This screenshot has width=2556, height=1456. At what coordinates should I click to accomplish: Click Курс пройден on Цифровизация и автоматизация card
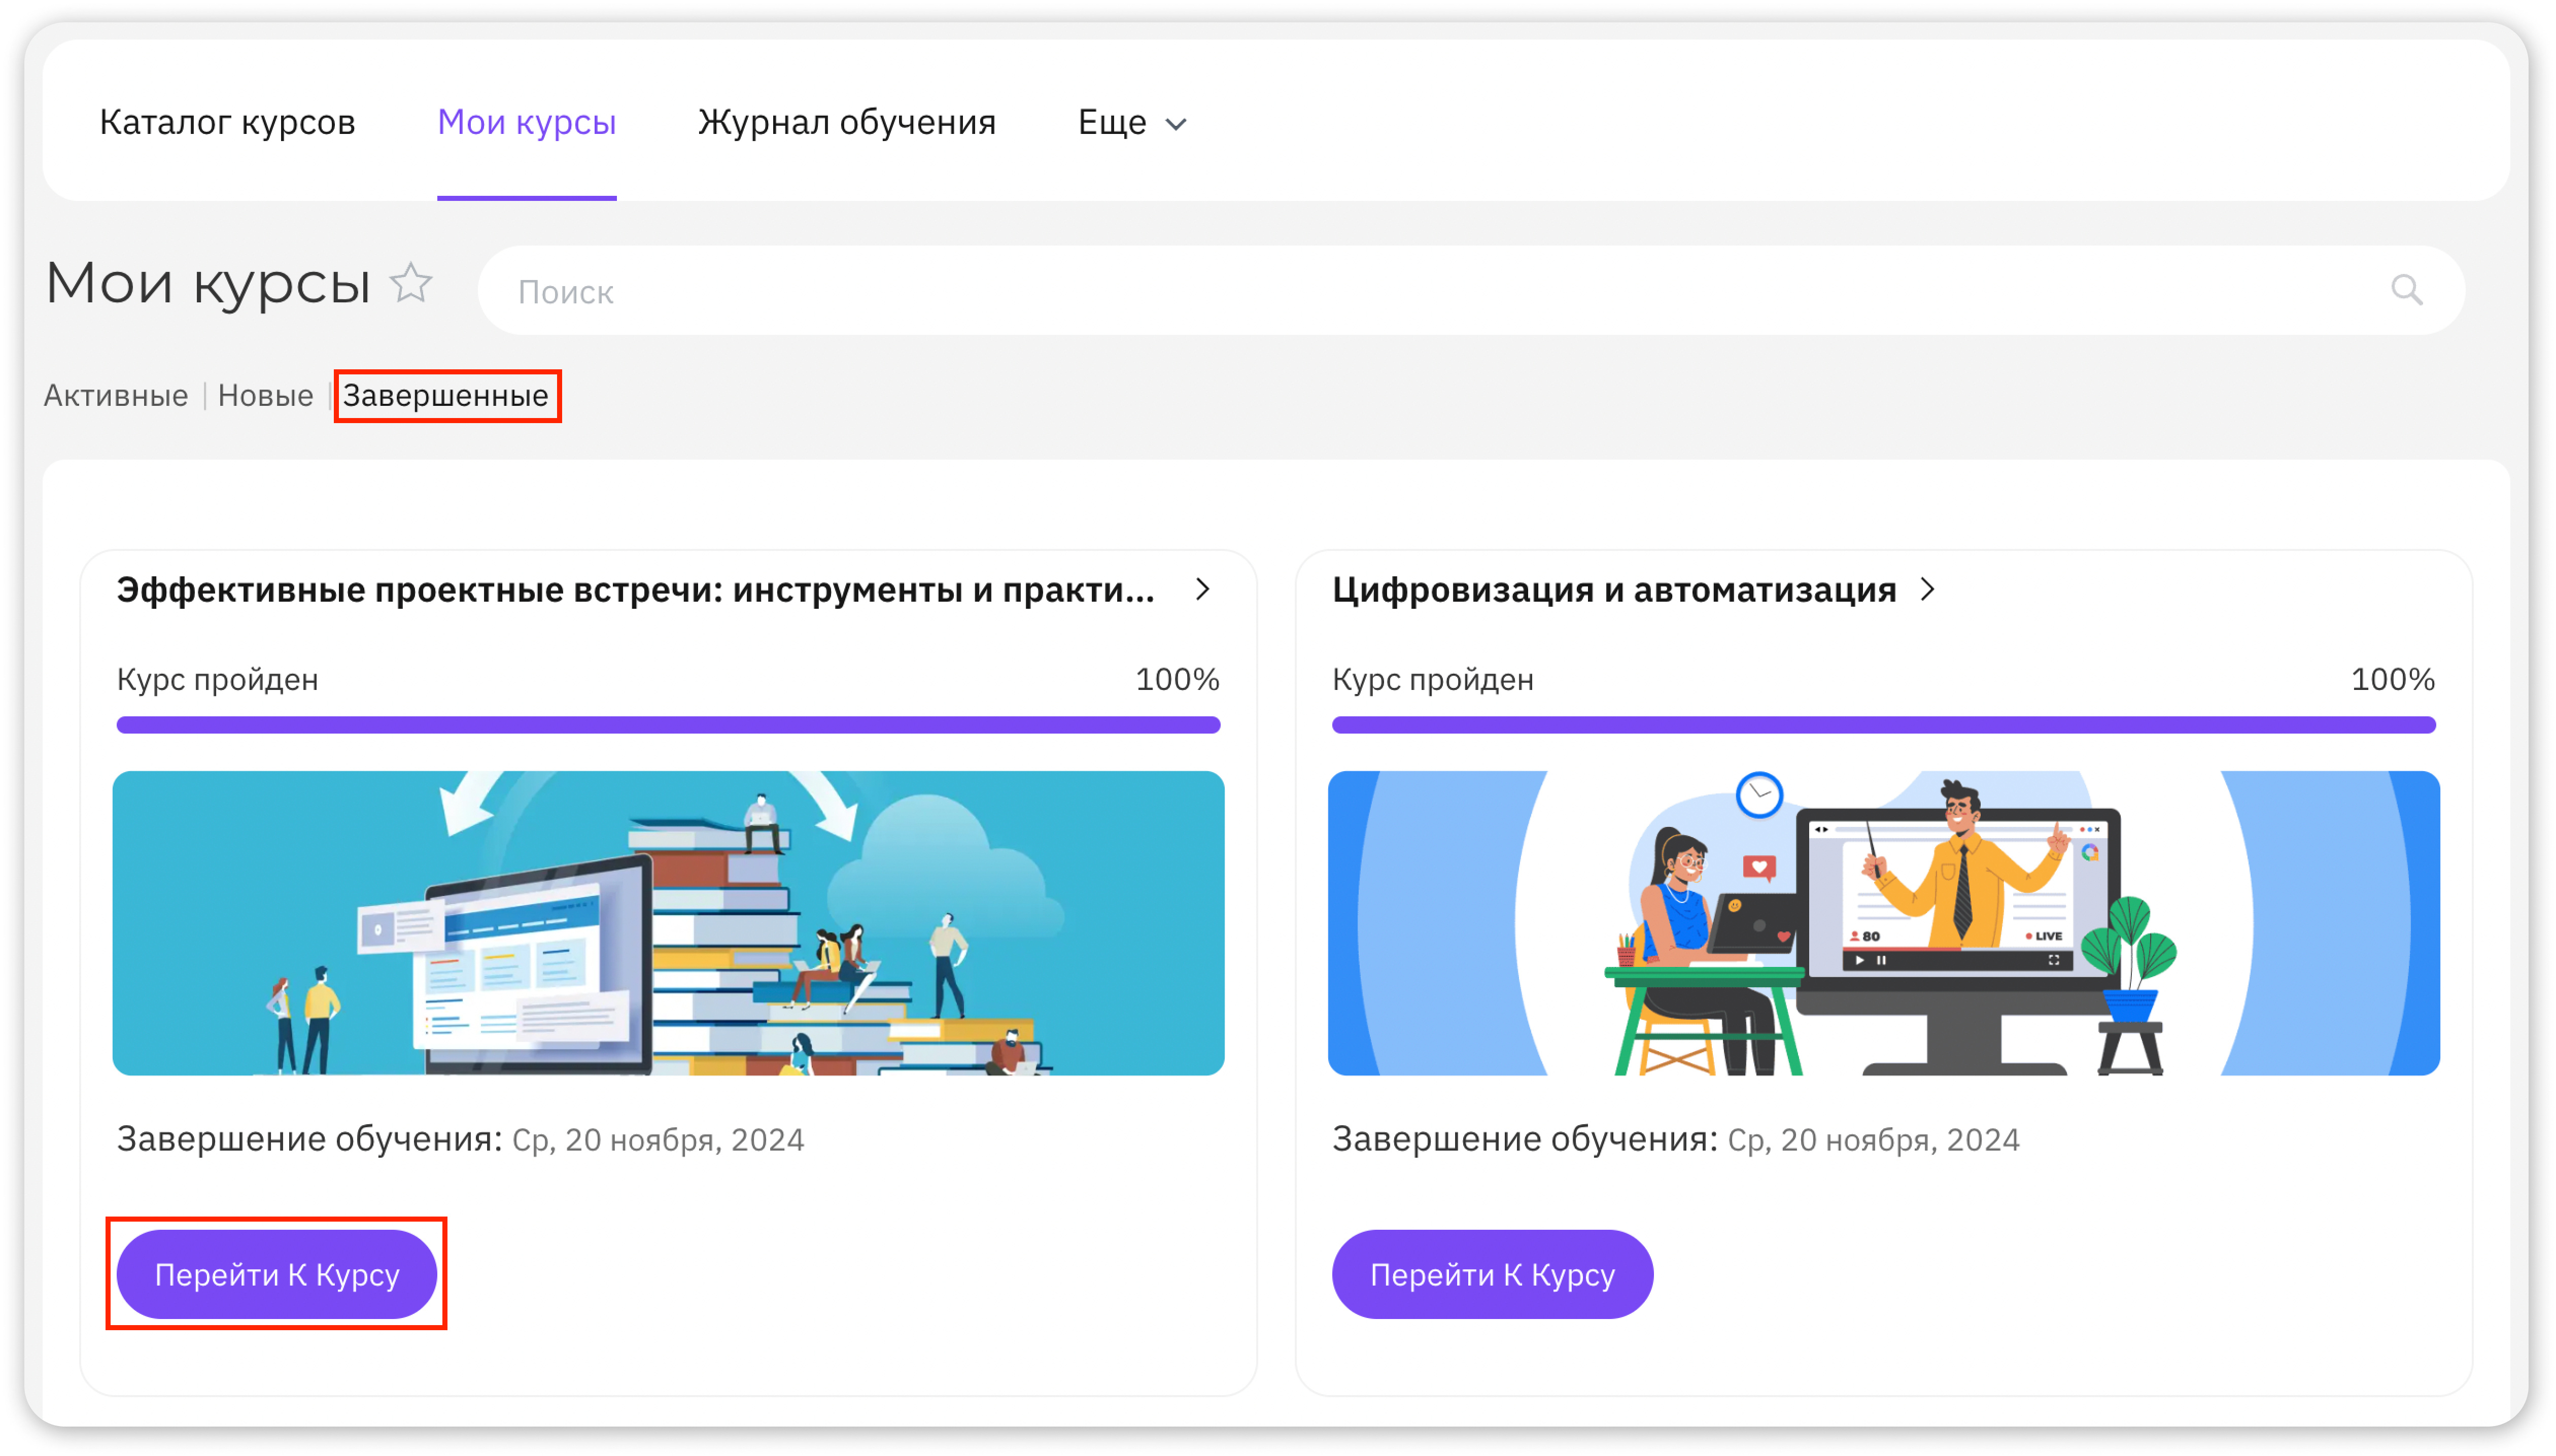(x=1433, y=679)
